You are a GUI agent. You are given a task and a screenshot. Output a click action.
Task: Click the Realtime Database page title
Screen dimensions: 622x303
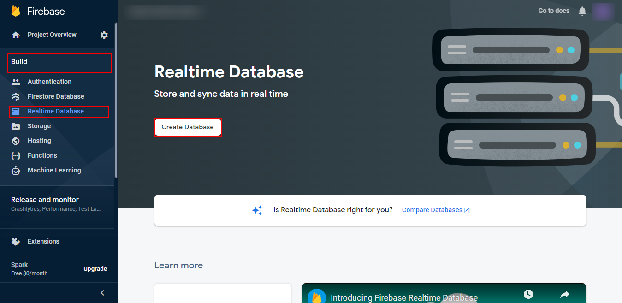click(229, 72)
